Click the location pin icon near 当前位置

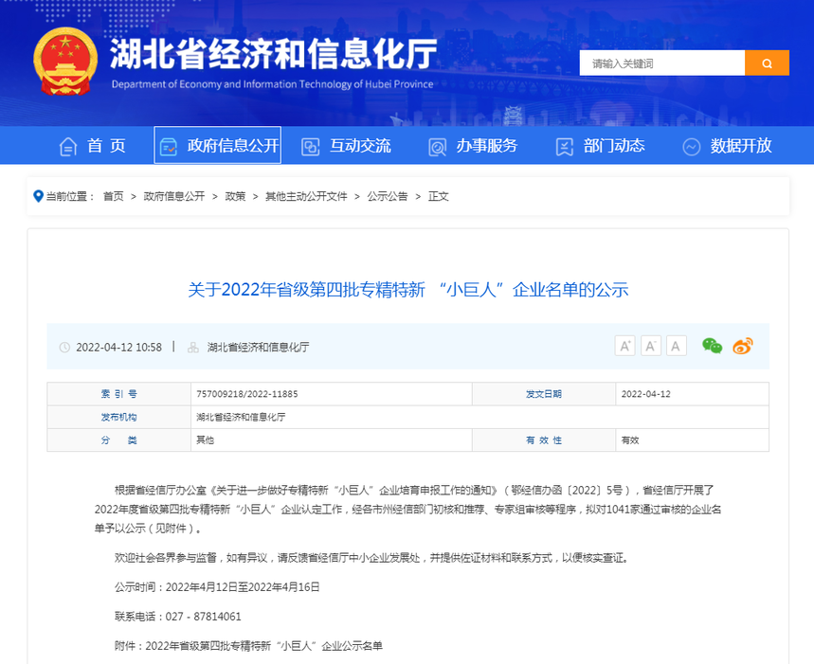tap(38, 196)
